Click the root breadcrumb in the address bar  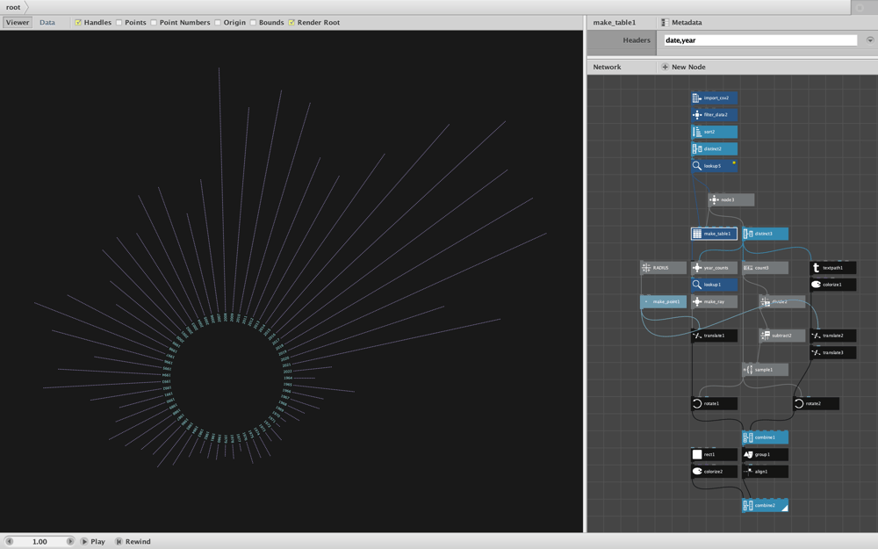[13, 7]
